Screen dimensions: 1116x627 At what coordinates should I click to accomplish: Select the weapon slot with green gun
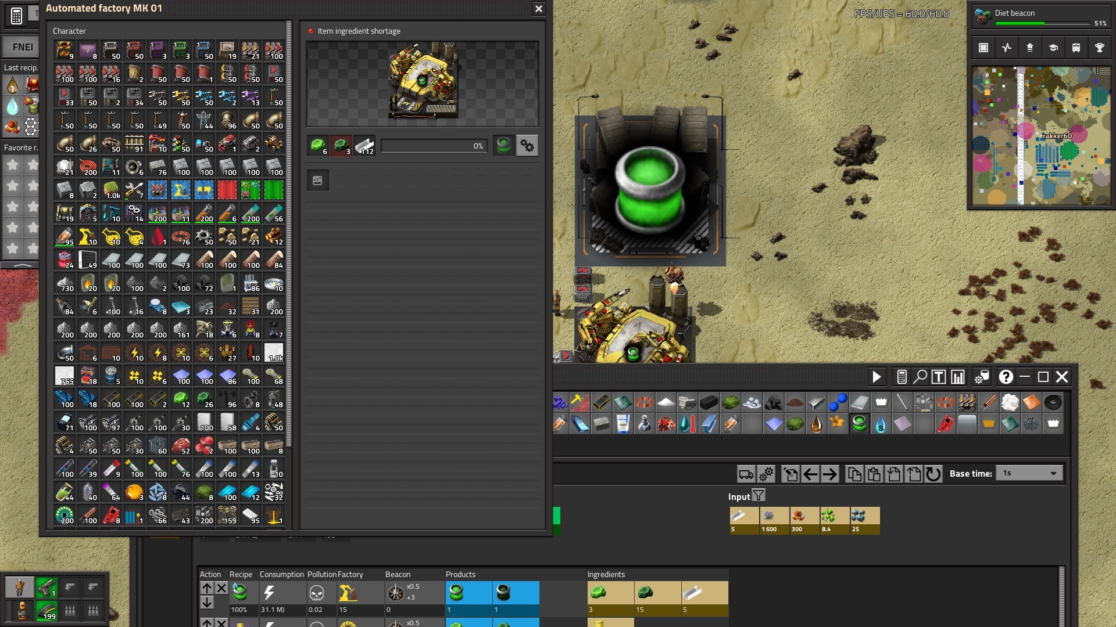(46, 588)
